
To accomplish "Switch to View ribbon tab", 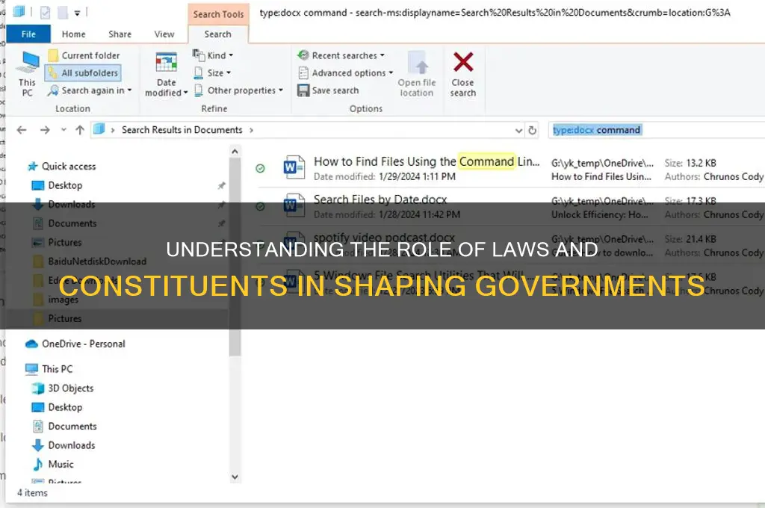I will coord(164,34).
